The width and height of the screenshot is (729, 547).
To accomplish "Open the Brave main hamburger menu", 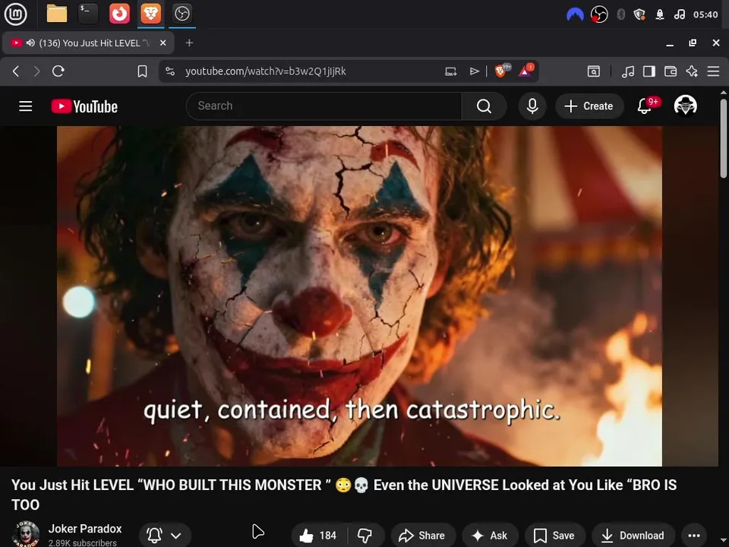I will (713, 71).
